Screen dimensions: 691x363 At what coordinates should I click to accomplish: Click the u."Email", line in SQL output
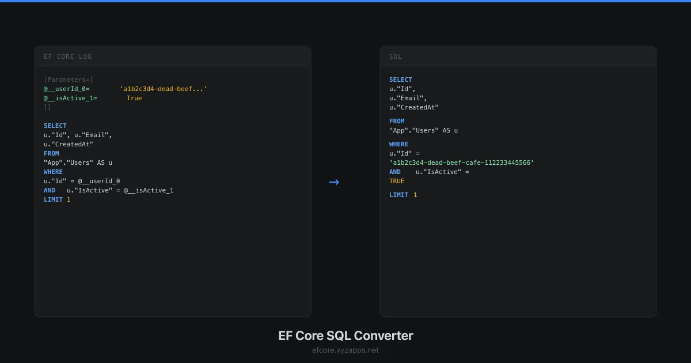(408, 98)
